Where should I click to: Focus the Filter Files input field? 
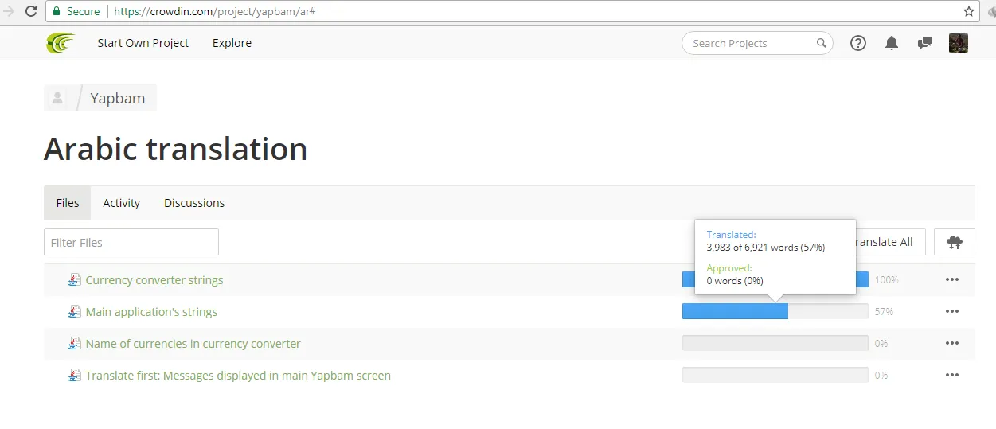tap(131, 242)
